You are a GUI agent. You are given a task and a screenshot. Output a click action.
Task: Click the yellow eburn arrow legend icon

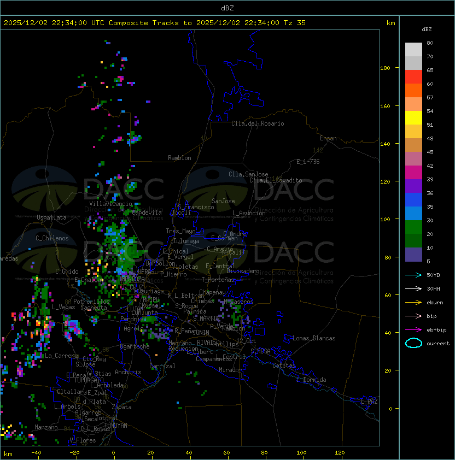413,303
